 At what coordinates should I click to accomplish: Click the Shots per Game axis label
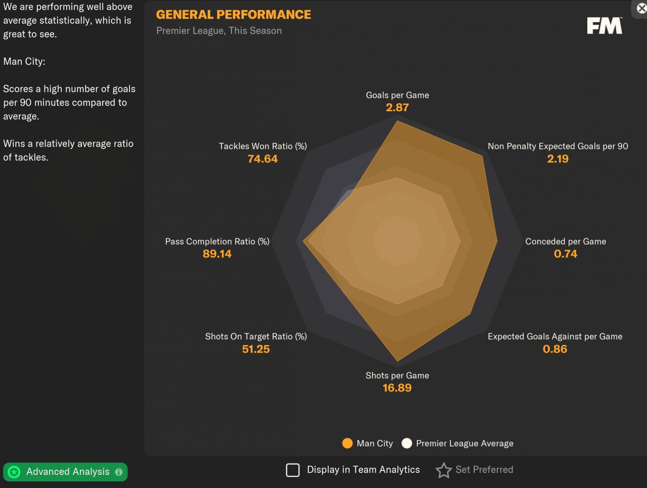(397, 375)
